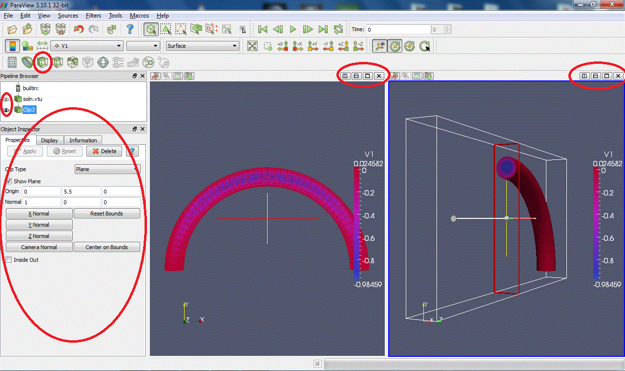Click the X Normal button
The height and width of the screenshot is (371, 625).
[x=39, y=214]
